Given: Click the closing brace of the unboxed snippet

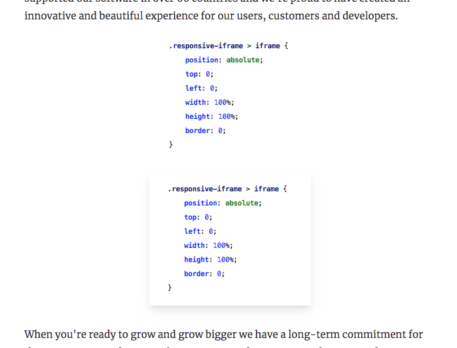Looking at the screenshot, I should (x=171, y=144).
